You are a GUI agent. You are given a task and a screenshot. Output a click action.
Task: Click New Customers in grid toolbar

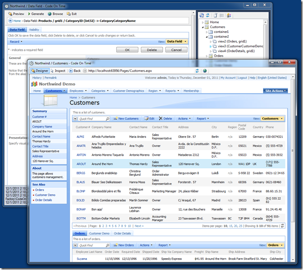[x=126, y=118]
